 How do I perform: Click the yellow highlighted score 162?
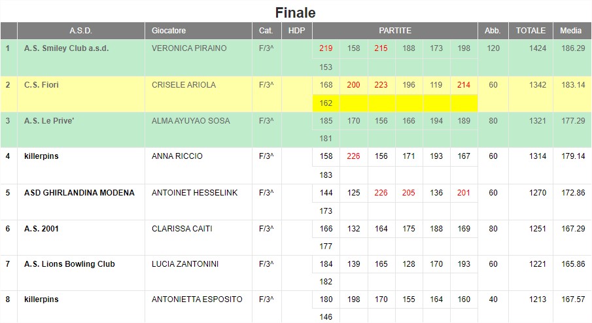(x=326, y=103)
